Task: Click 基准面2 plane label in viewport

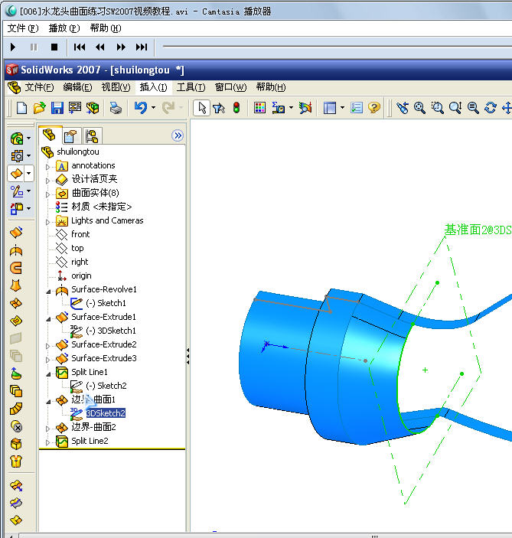Action: click(478, 230)
